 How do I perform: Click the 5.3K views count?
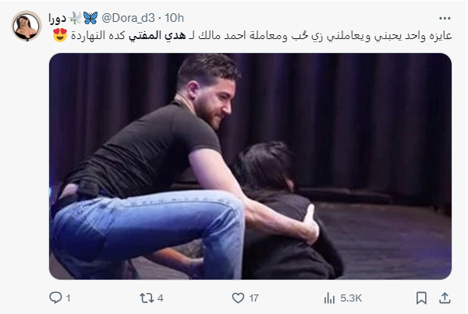351,298
